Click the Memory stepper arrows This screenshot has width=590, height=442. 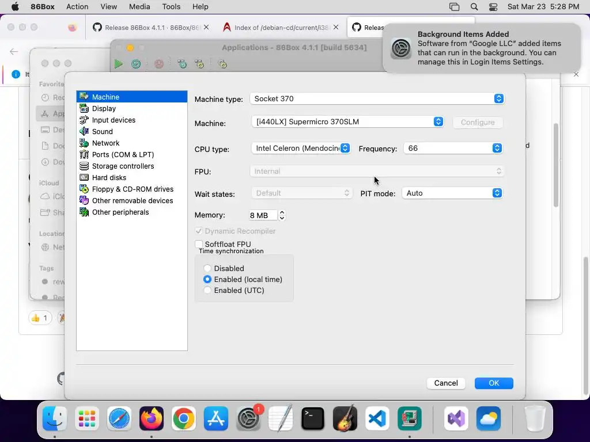[x=282, y=215]
